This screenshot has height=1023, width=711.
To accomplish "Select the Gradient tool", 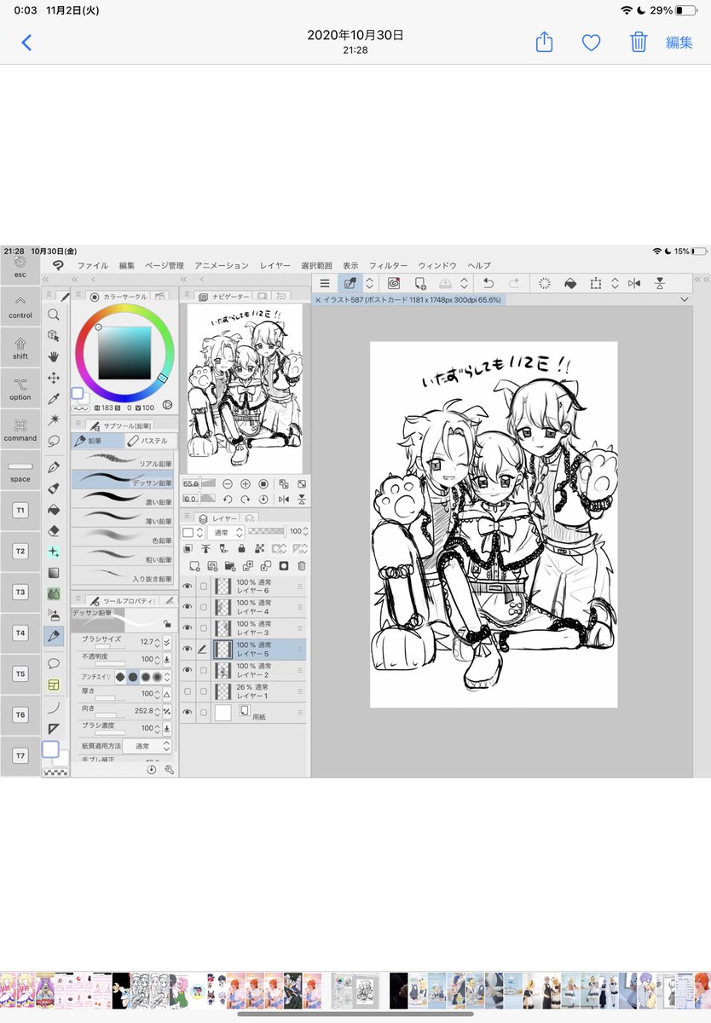I will coord(54,573).
